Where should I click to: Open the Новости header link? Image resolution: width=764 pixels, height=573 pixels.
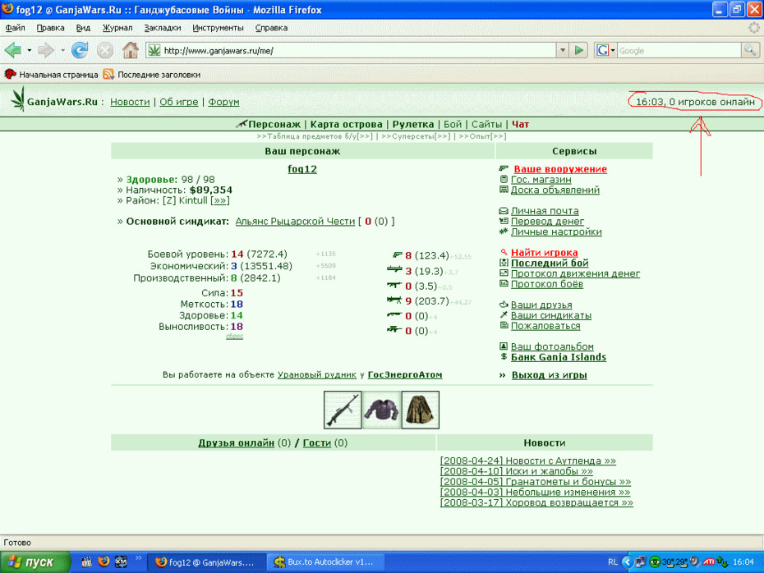click(130, 102)
